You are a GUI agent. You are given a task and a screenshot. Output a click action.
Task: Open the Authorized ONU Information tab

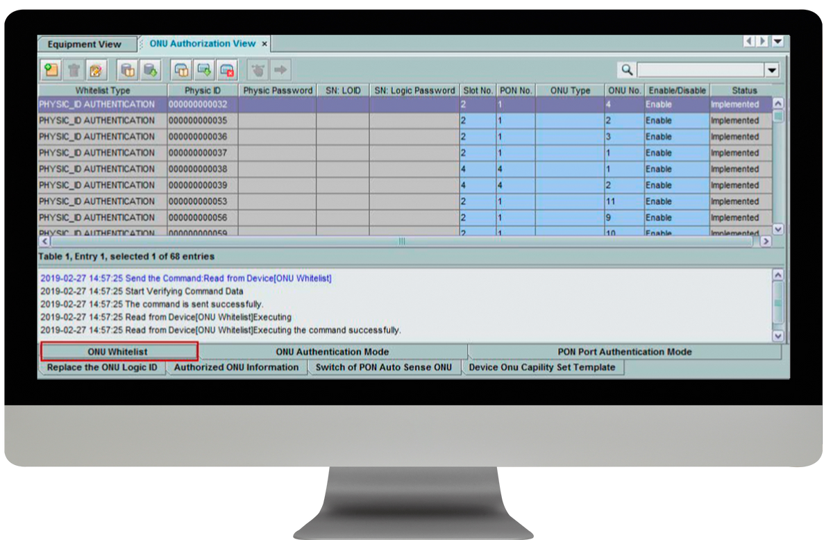236,367
